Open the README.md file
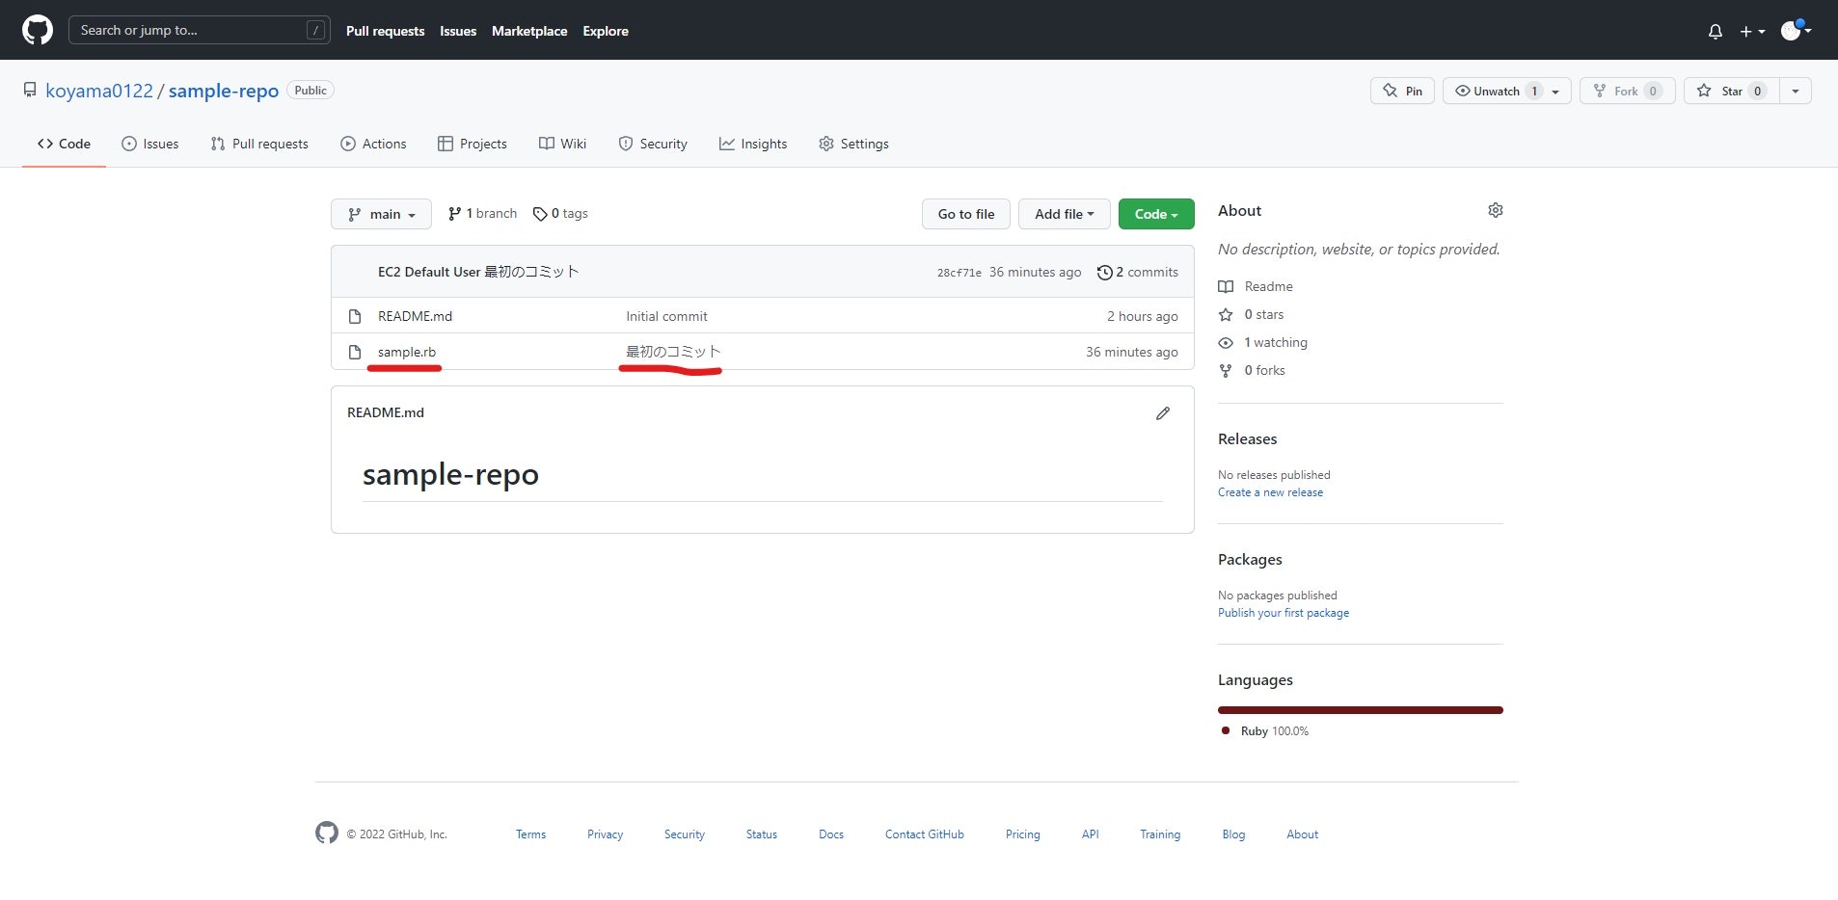Image resolution: width=1838 pixels, height=900 pixels. [x=415, y=316]
